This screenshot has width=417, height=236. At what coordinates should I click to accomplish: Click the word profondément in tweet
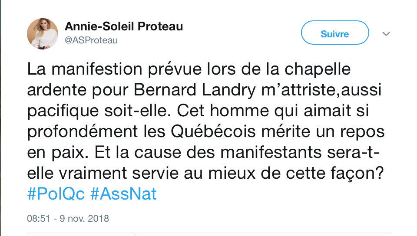coord(83,132)
